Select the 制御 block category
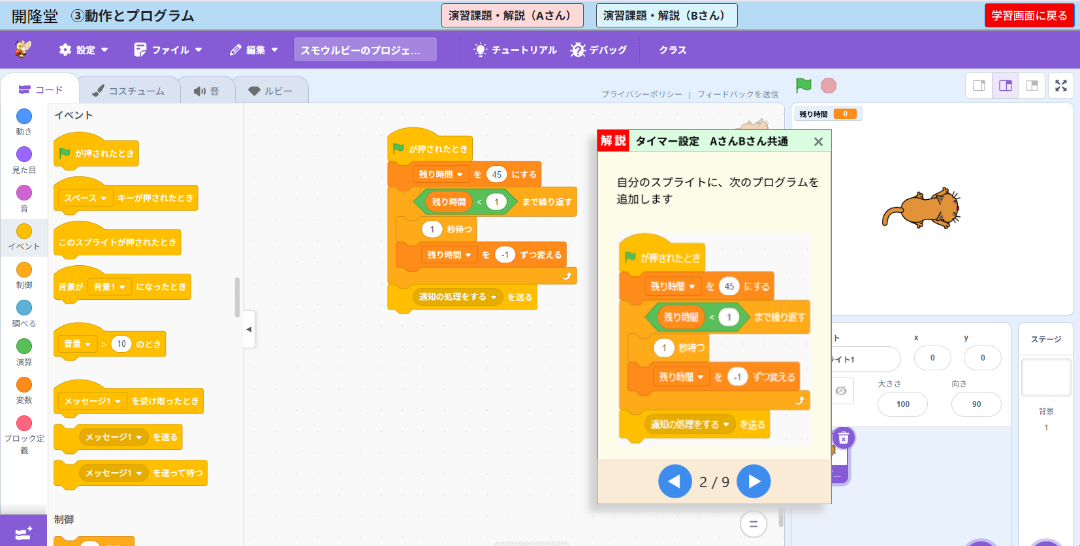The image size is (1080, 546). pyautogui.click(x=24, y=275)
